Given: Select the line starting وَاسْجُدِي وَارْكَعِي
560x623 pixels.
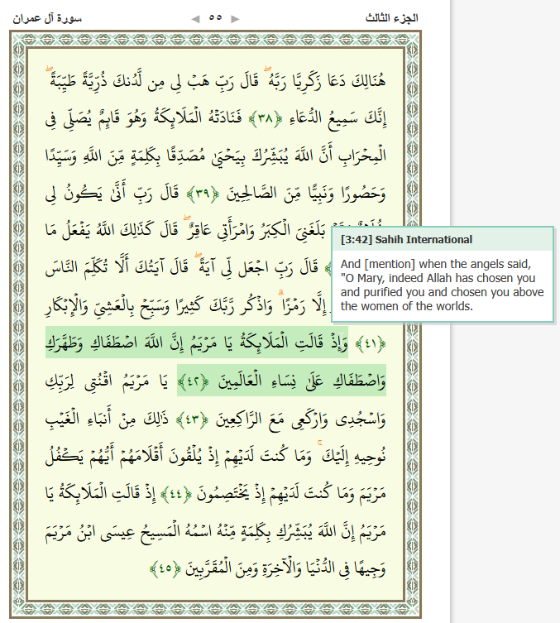Looking at the screenshot, I should [216, 419].
